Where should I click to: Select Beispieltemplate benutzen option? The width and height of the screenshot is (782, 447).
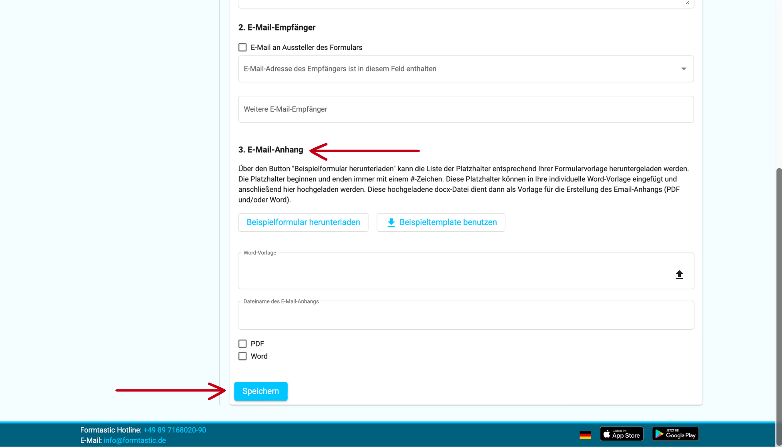tap(440, 222)
